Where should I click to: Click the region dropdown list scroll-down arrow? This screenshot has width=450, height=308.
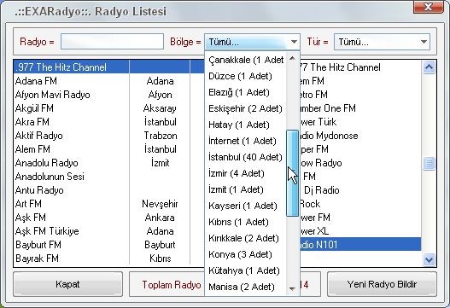tap(292, 288)
